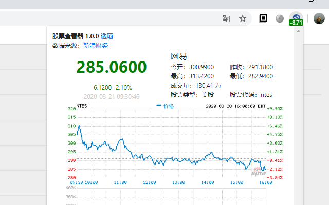Click the intraday price line chart

coord(171,143)
